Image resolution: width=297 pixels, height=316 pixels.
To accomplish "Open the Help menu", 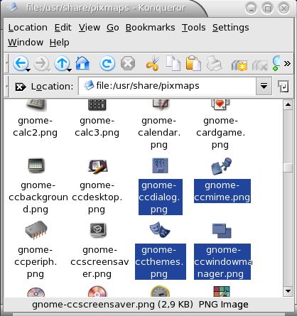I will pos(60,43).
